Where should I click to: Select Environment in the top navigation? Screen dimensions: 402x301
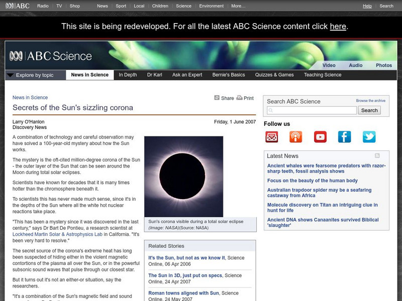211,6
